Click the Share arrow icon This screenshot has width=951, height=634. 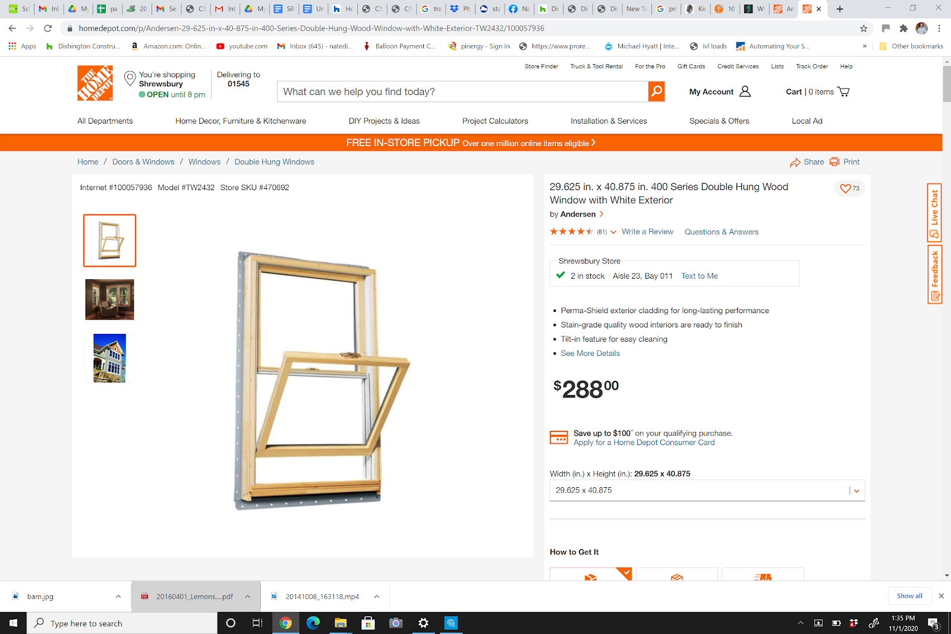pyautogui.click(x=795, y=162)
